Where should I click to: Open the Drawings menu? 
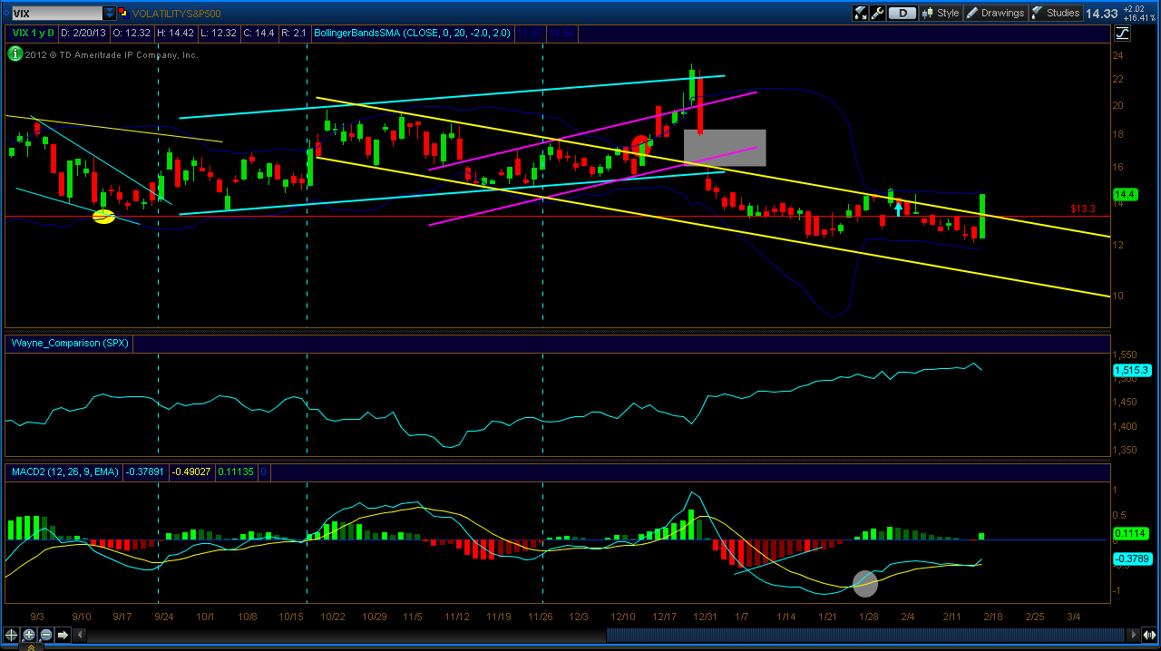click(995, 13)
